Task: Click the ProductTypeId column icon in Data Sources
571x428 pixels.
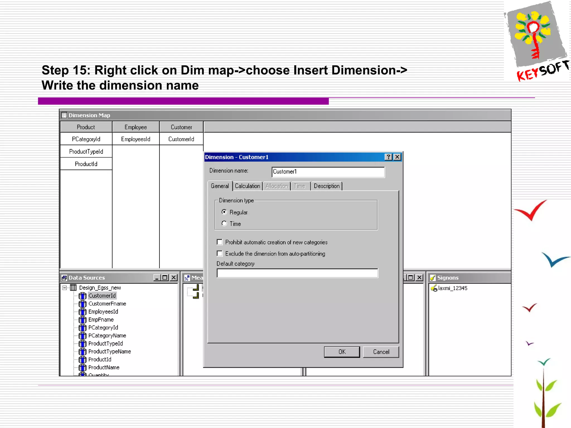Action: click(83, 344)
